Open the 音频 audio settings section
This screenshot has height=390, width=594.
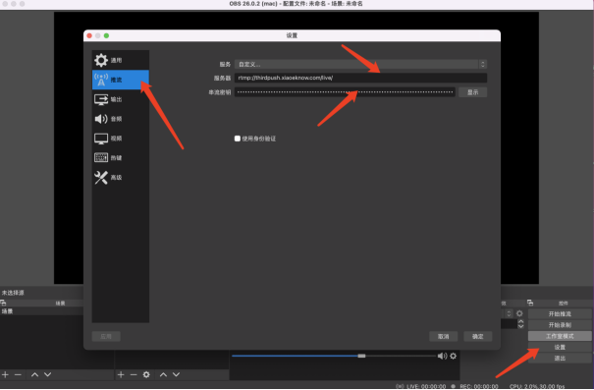pyautogui.click(x=121, y=119)
